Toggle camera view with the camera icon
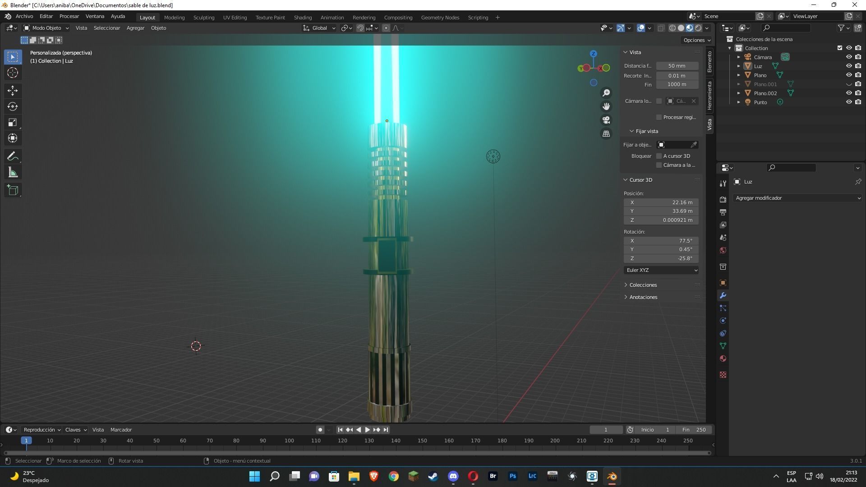The height and width of the screenshot is (487, 866). (606, 120)
